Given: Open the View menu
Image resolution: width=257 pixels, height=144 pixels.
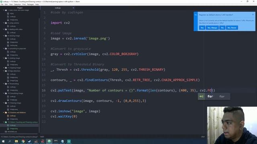Looking at the screenshot, I should coord(11,4).
